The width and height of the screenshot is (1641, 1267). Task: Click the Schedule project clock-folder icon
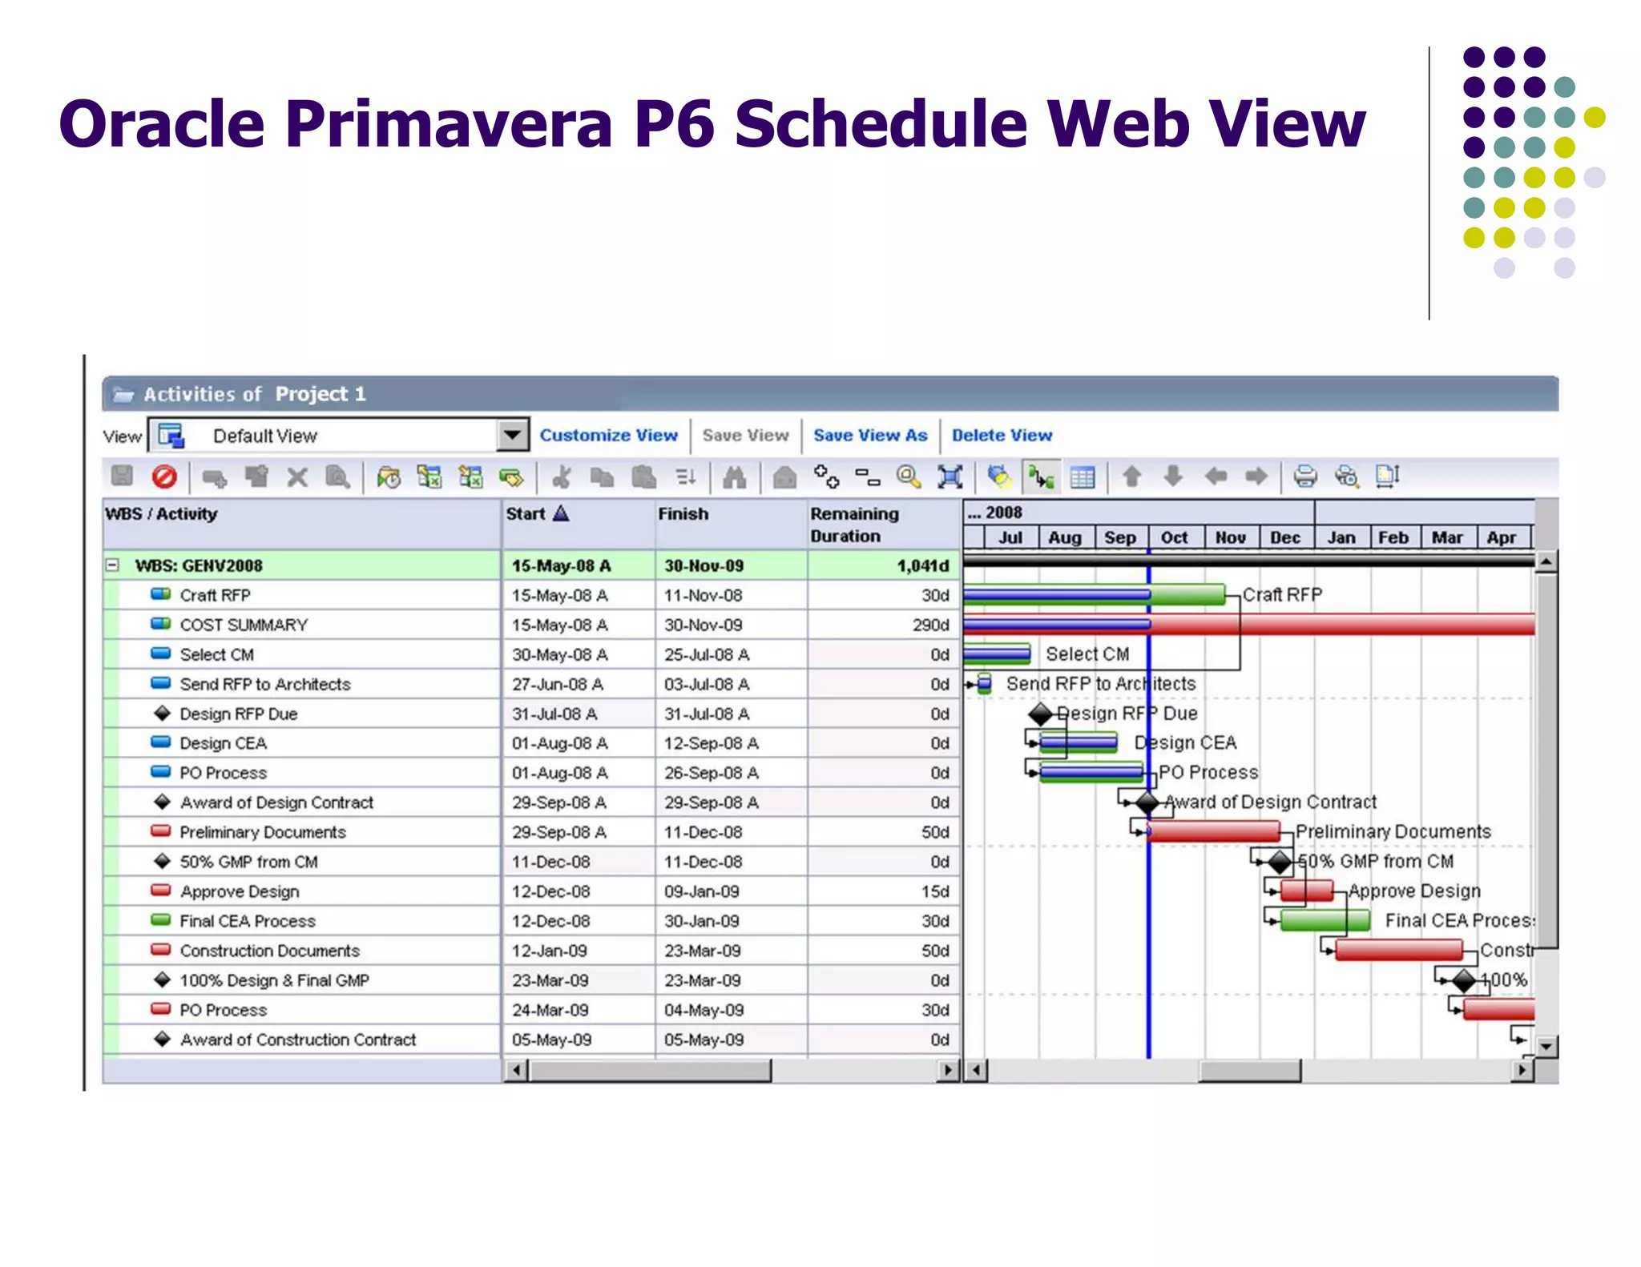(389, 477)
